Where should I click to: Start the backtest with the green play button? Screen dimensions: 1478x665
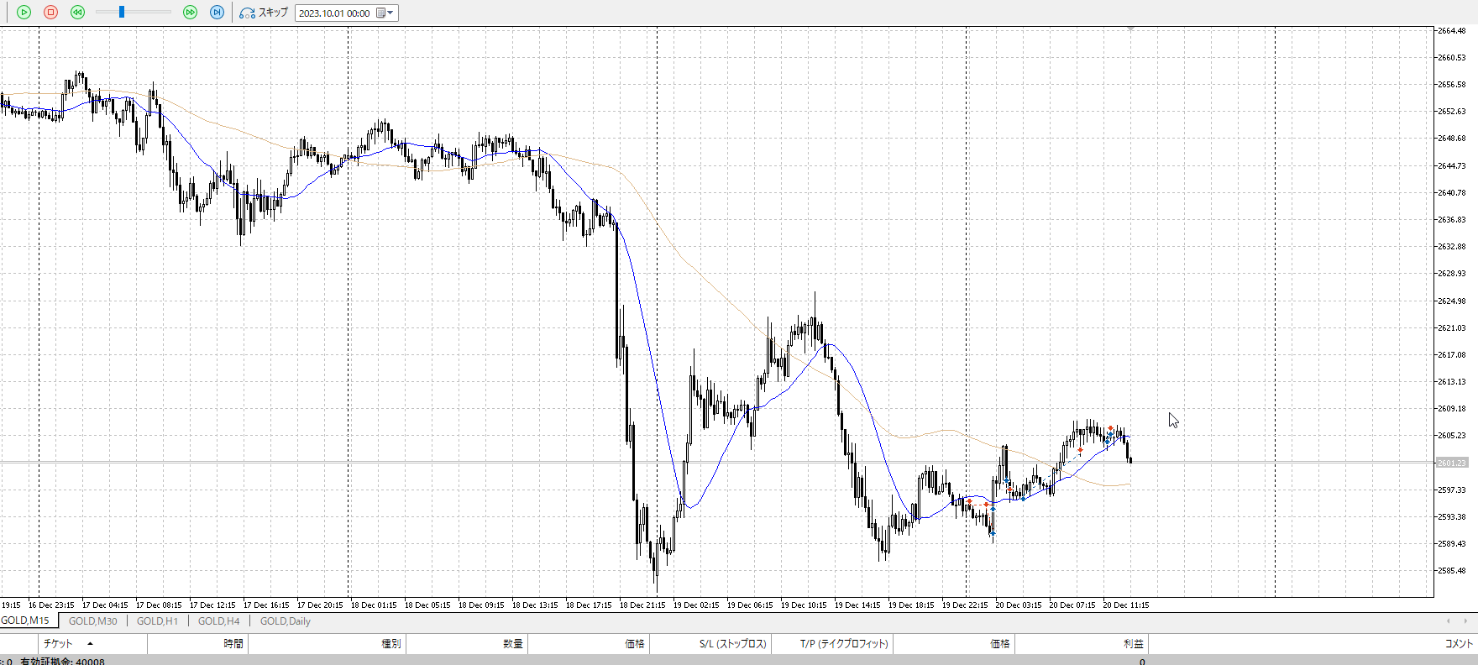tap(24, 13)
